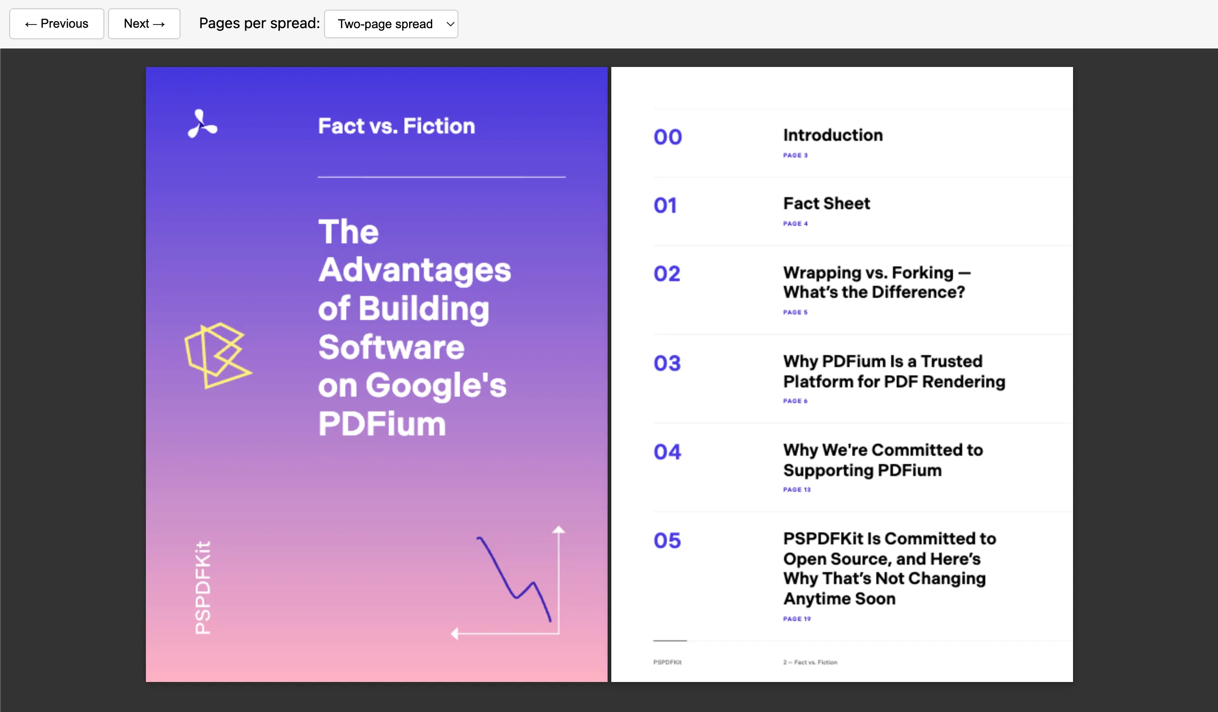
Task: Click the PSPDFKit propeller logo on the cover
Action: pos(203,124)
